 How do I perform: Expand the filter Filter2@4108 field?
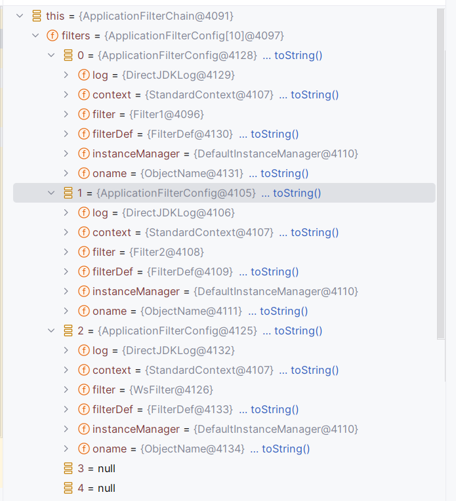66,252
